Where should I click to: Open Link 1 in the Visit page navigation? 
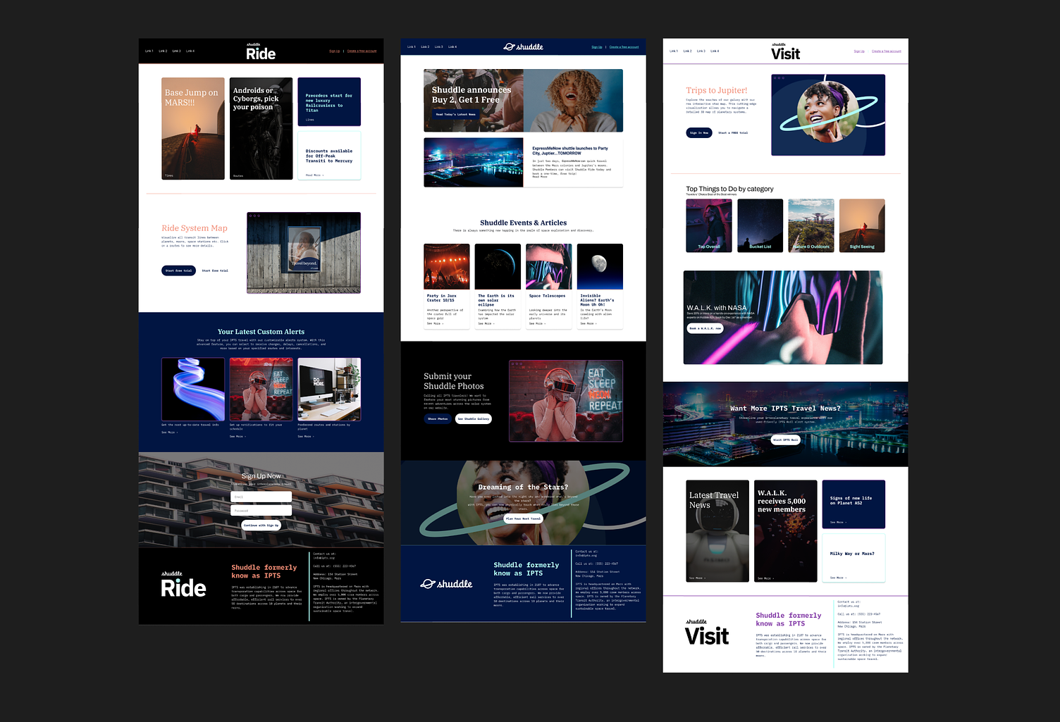point(674,51)
